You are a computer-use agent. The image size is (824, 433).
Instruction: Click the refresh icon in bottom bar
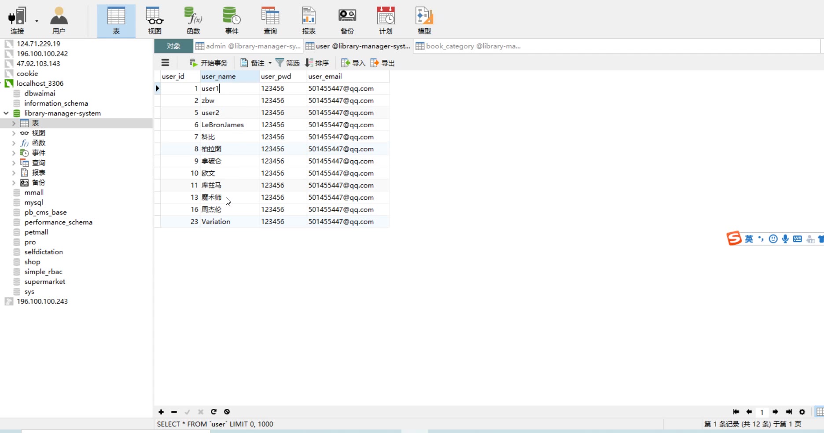213,412
